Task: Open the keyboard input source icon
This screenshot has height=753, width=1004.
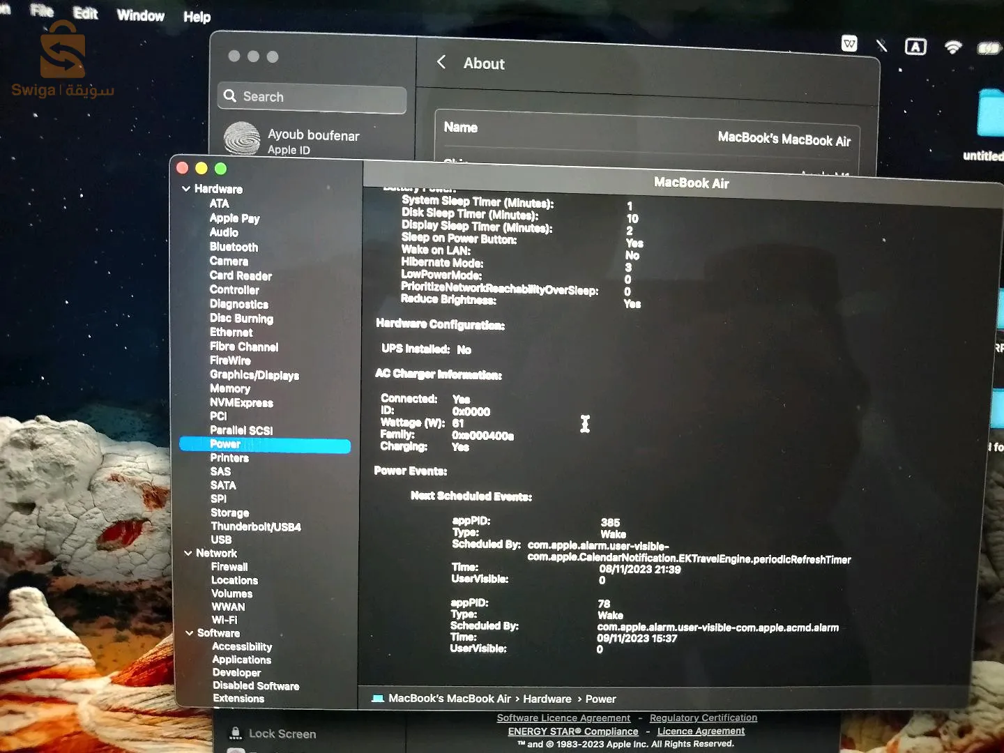Action: pos(915,47)
